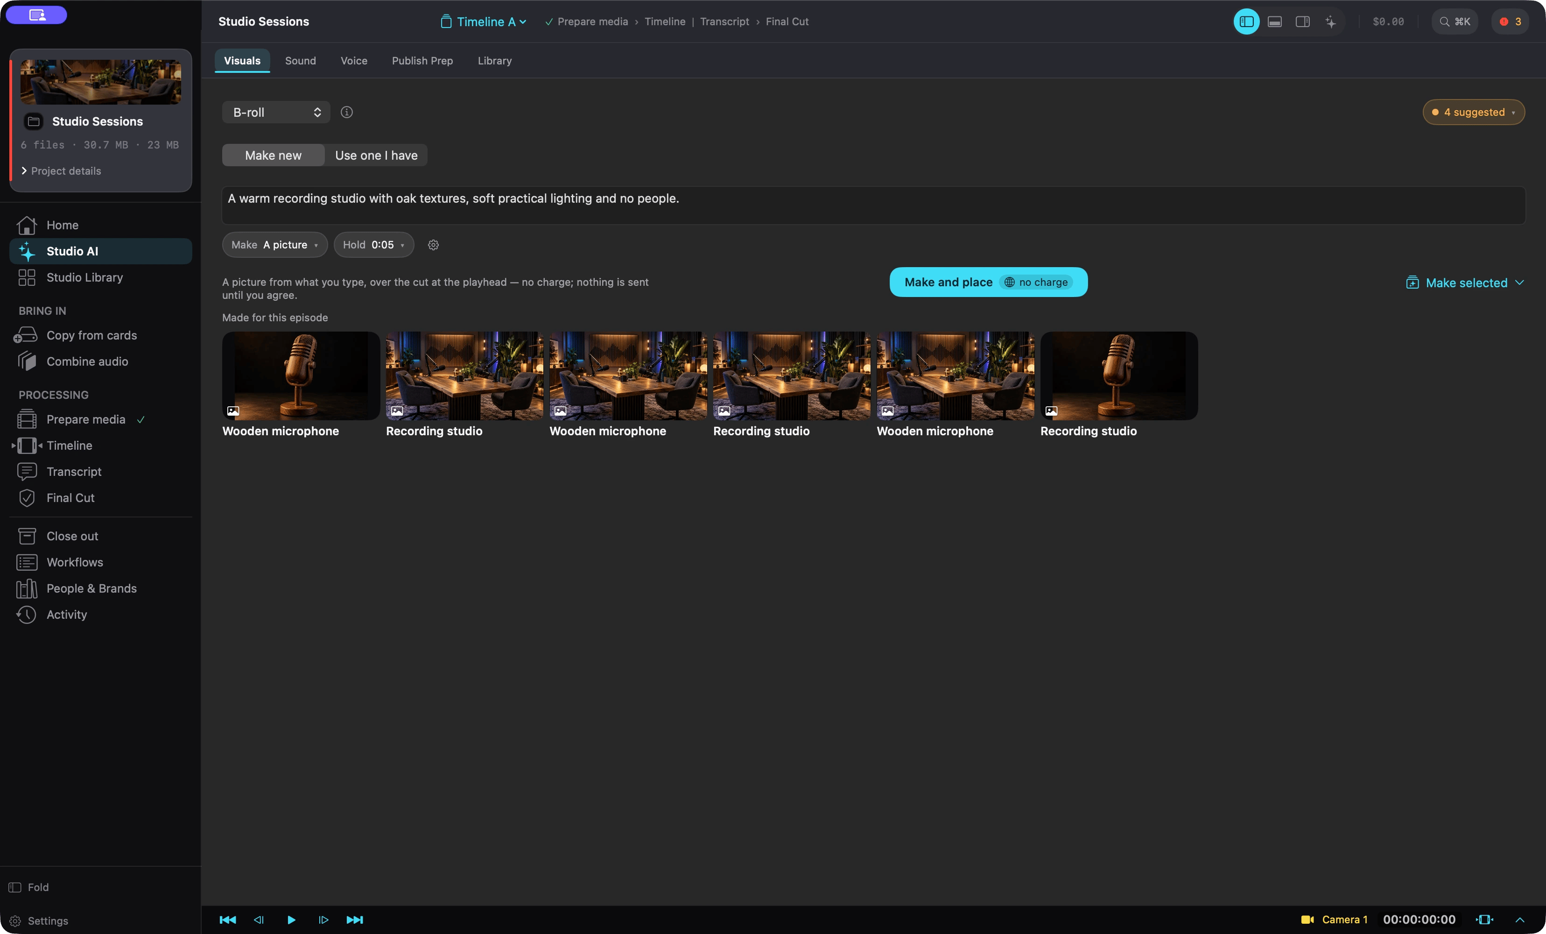Switch to the Voice tab
This screenshot has height=934, width=1546.
click(354, 61)
